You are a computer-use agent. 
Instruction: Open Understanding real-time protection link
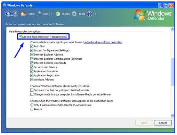(103, 42)
